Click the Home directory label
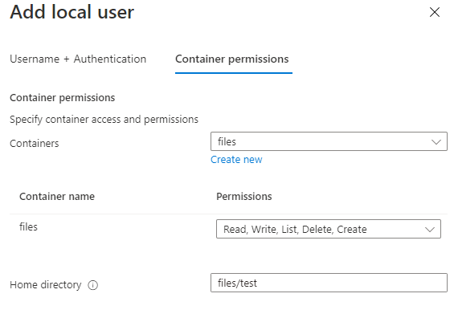454x314 pixels. 46,285
